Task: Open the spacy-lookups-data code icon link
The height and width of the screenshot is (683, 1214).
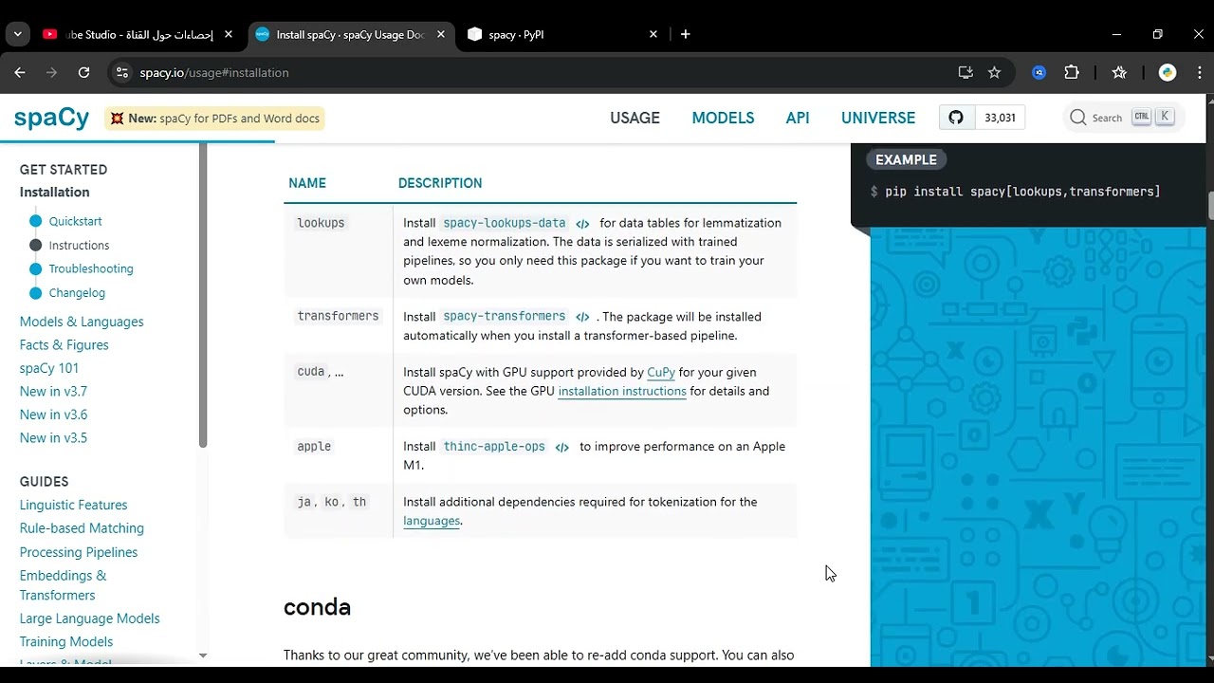Action: (582, 224)
